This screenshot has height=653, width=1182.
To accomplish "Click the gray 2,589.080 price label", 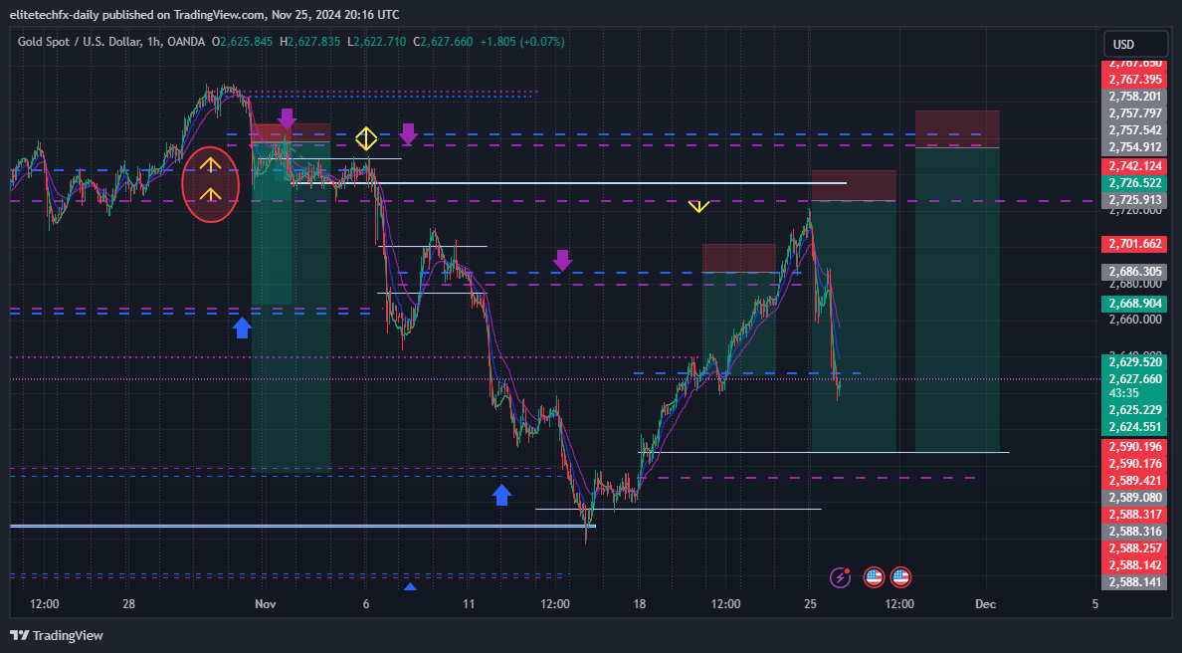I will click(1134, 498).
